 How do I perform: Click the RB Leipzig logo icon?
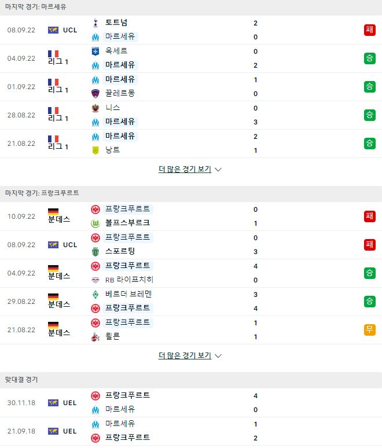click(95, 280)
